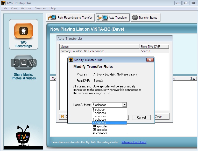The image size is (198, 151).
Task: Open the Where is this folder? link
Action: (x=134, y=142)
